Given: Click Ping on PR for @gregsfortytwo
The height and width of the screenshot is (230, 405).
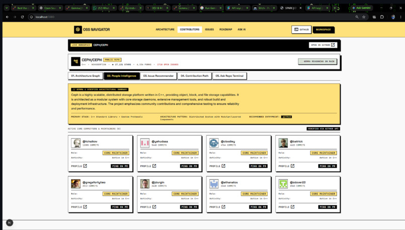Looking at the screenshot, I should [x=120, y=207].
